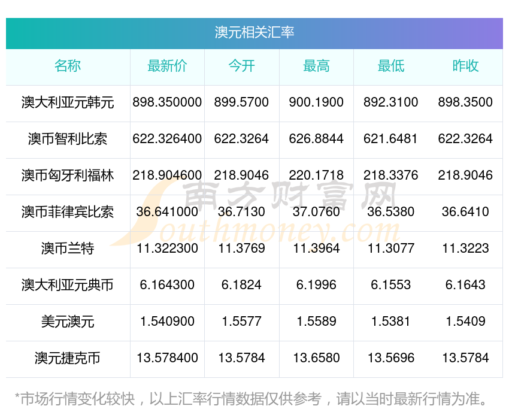Viewport: 509px width, 418px height.
Task: Click the 澳币匈牙利福林 row name
Action: (x=68, y=175)
